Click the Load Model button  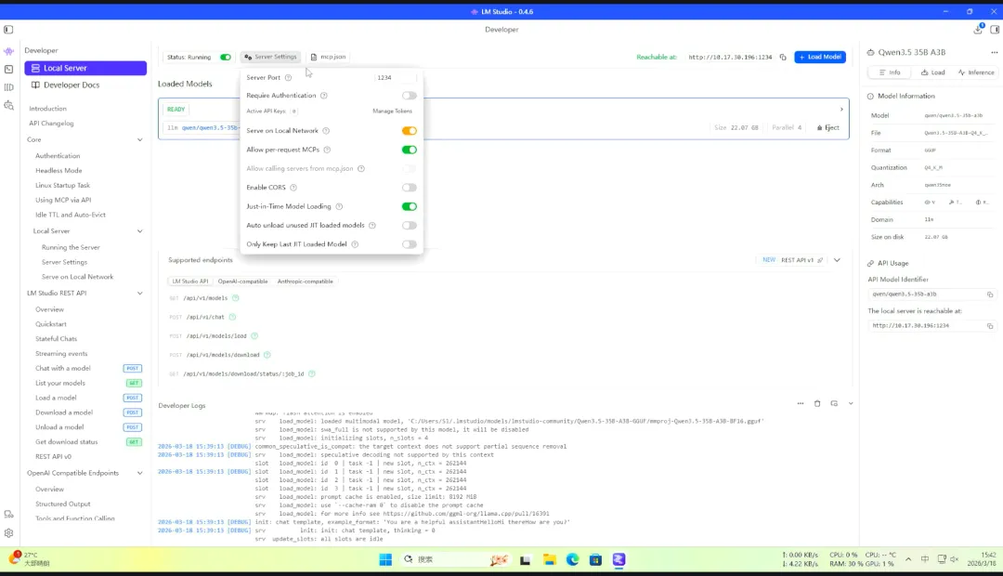coord(820,57)
